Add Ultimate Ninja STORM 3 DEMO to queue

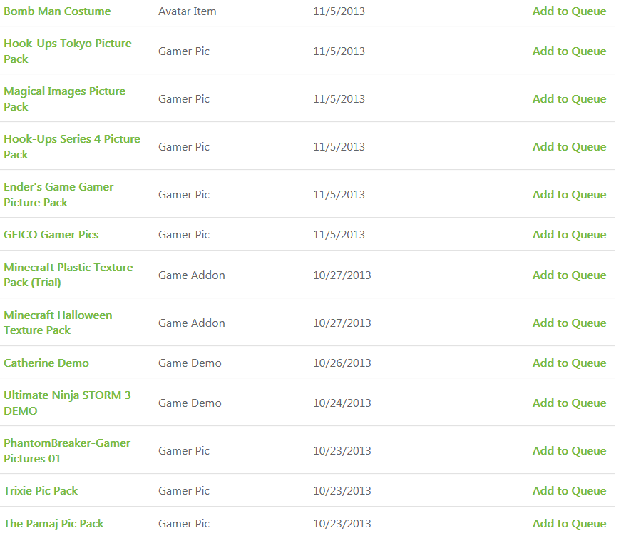(569, 403)
